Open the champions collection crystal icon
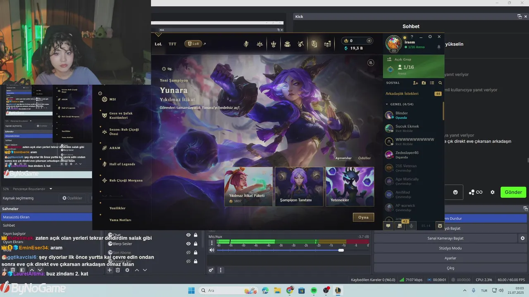529x297 pixels. (x=246, y=44)
